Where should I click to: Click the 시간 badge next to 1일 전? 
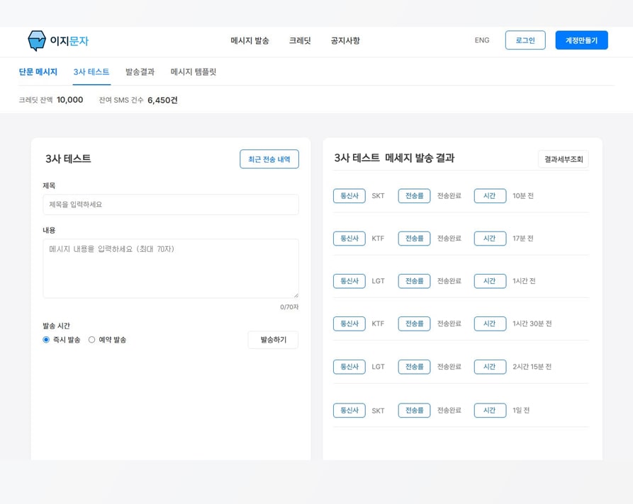tap(489, 410)
